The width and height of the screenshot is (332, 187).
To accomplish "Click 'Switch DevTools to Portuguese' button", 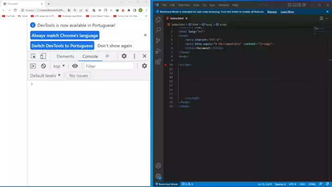I will pyautogui.click(x=62, y=46).
